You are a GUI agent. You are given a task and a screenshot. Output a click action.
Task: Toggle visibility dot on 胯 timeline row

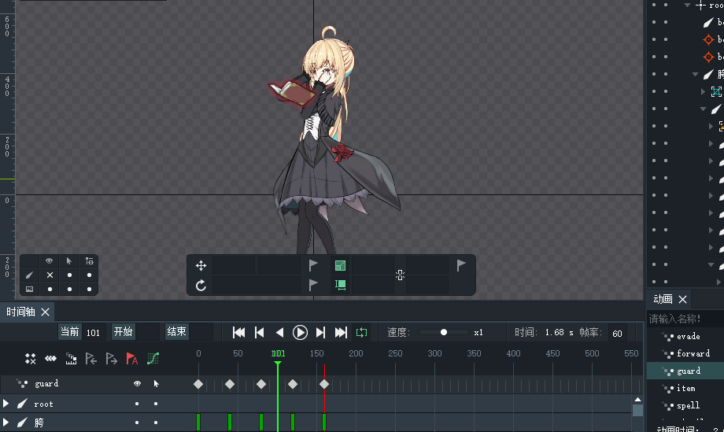(137, 423)
